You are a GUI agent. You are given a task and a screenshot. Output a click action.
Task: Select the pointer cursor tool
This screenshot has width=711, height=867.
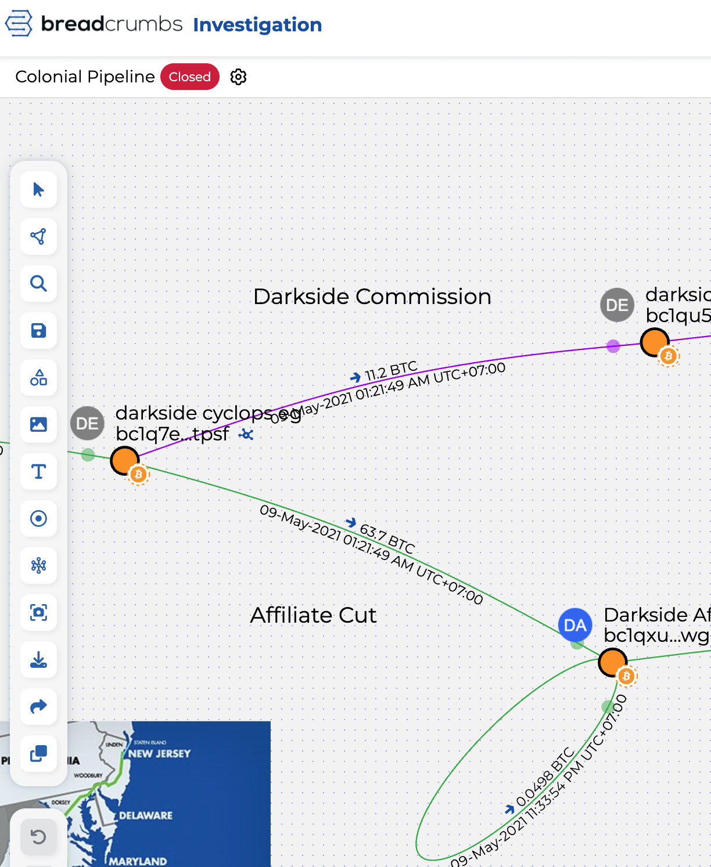38,190
